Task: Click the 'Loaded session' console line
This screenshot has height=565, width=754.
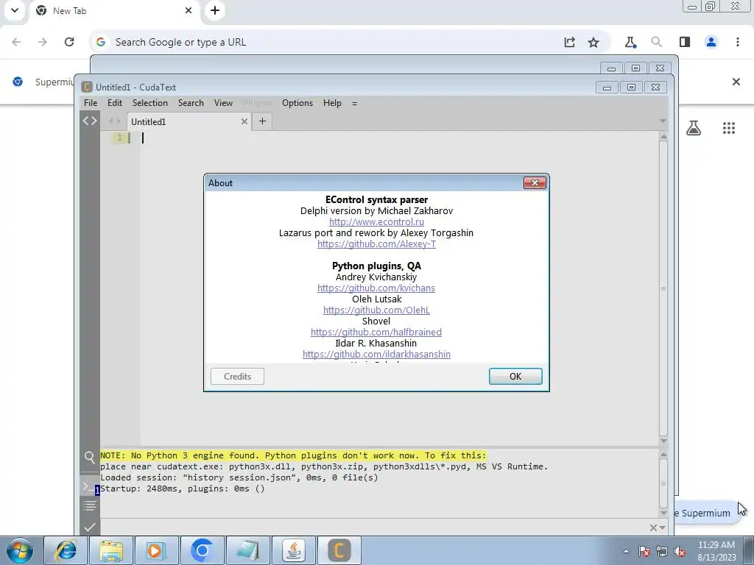Action: tap(239, 477)
